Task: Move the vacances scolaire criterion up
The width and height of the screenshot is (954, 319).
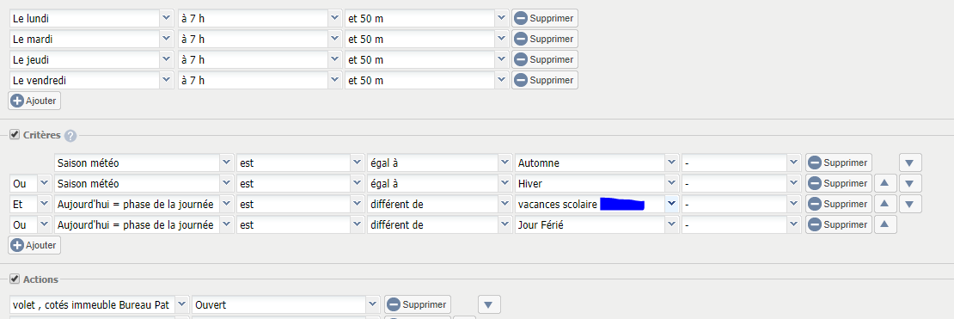Action: click(885, 204)
